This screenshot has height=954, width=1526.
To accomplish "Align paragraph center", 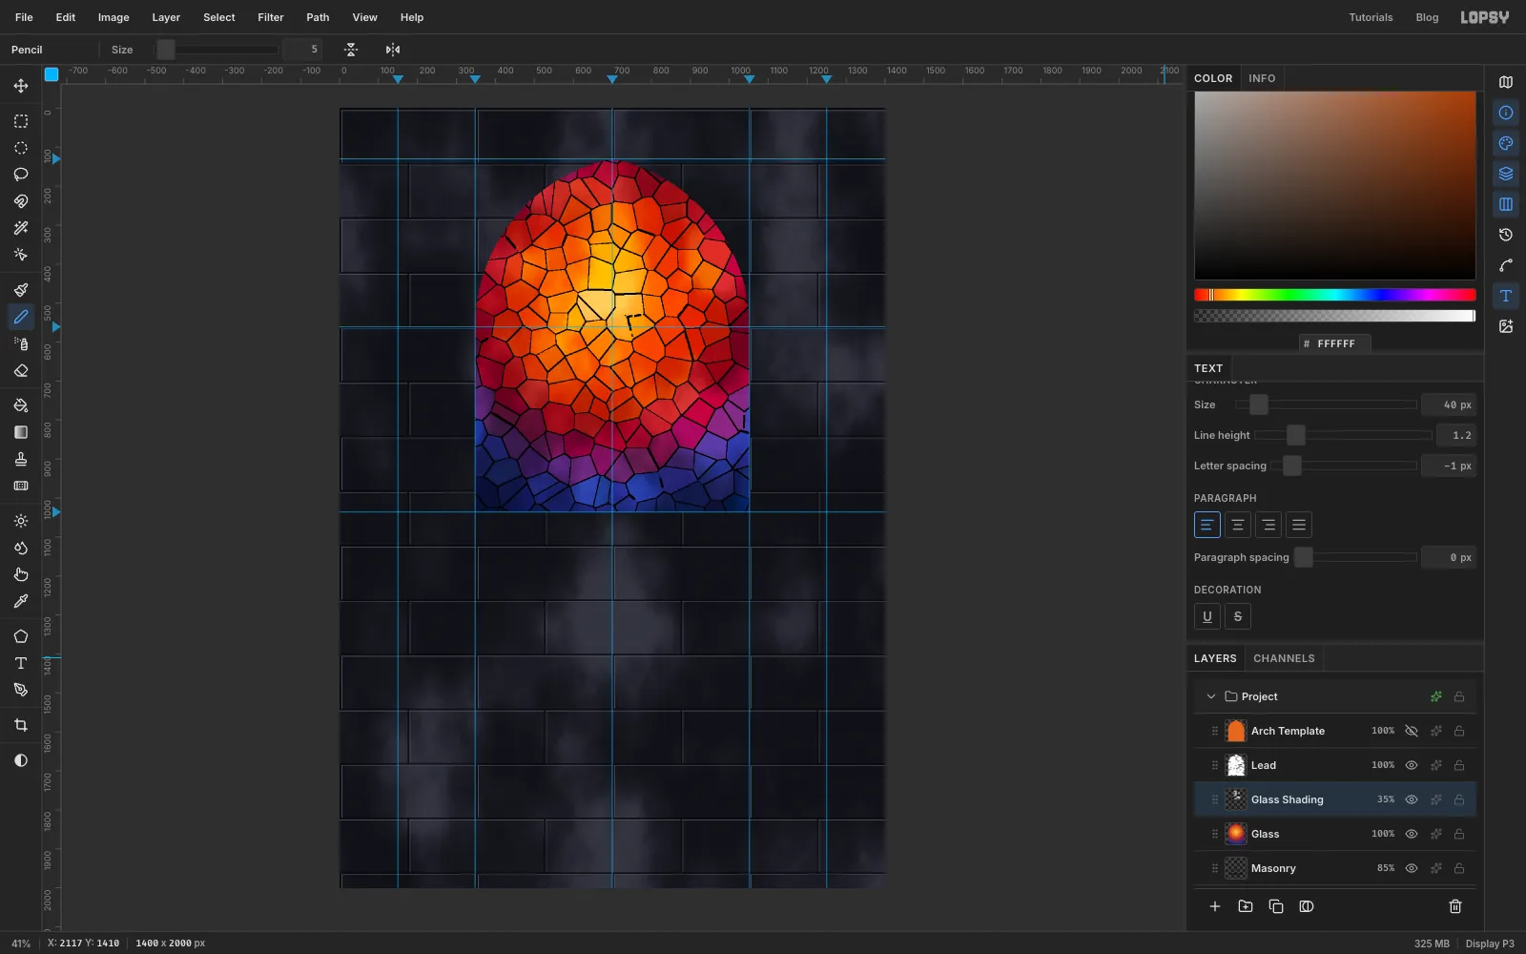I will click(x=1238, y=525).
